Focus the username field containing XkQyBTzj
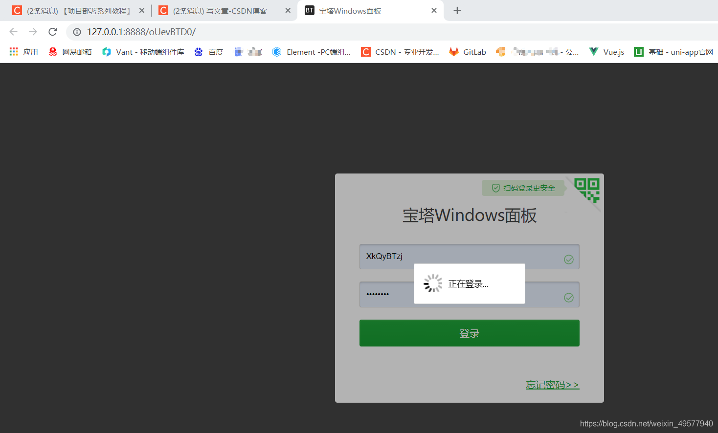 point(470,257)
